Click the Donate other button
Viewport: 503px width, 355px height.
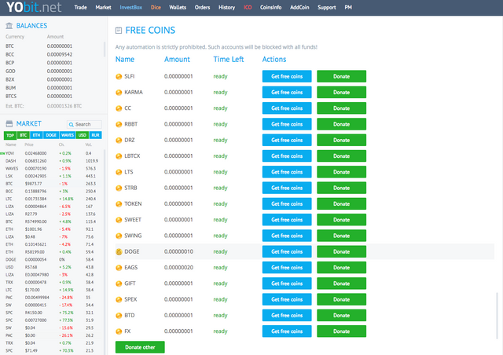point(140,347)
